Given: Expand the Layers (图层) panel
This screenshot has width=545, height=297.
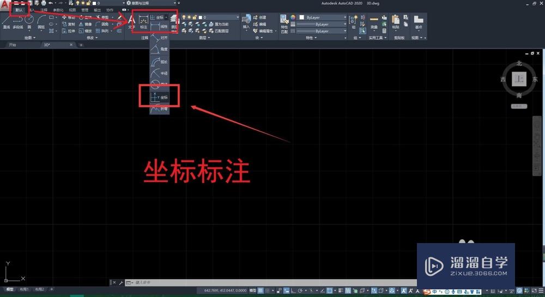Looking at the screenshot, I should [205, 38].
